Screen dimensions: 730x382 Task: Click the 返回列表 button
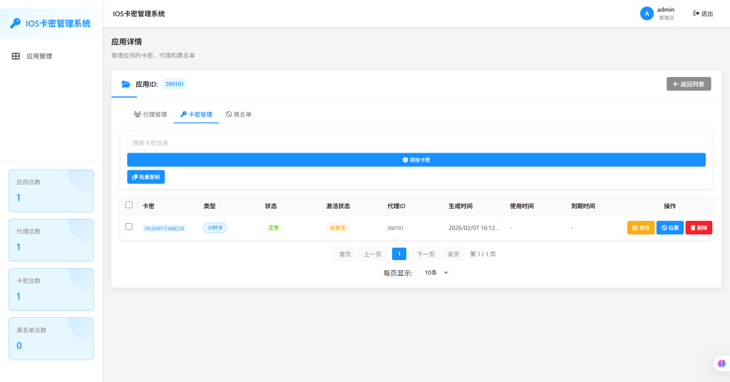click(689, 84)
